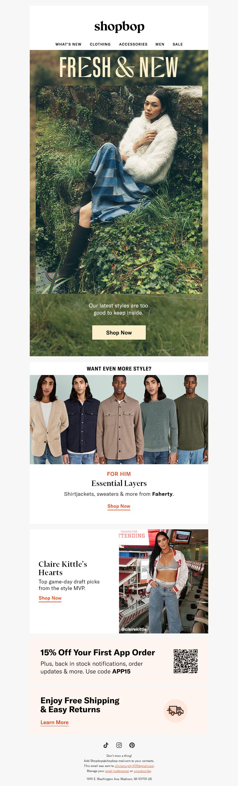Open the Sale menu item

[178, 44]
